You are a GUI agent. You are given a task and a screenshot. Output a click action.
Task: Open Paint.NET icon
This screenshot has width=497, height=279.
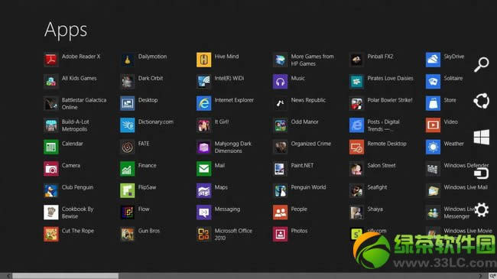click(280, 169)
